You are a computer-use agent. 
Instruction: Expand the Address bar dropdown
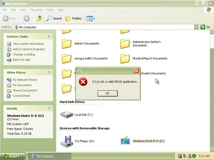196,27
